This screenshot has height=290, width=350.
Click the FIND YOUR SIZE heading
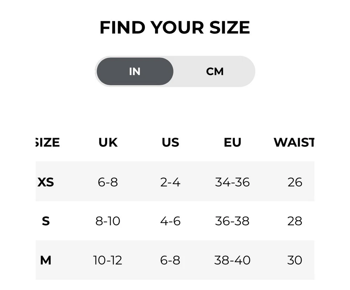[x=175, y=27]
